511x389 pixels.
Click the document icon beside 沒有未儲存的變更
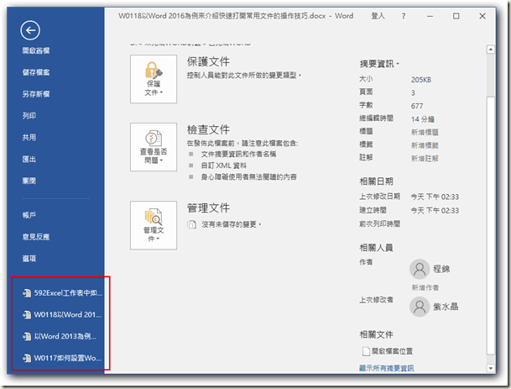click(x=191, y=224)
